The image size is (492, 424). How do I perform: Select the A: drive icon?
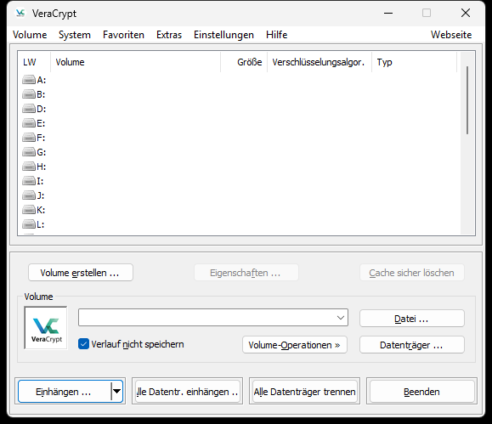point(29,80)
